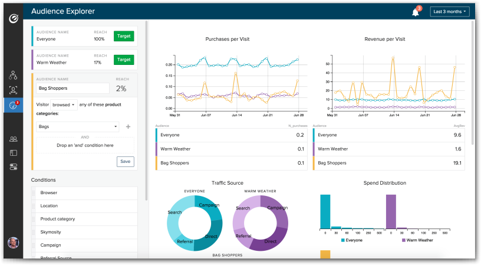Open the person focus frame sidebar icon
This screenshot has height=265, width=481.
coord(13,90)
